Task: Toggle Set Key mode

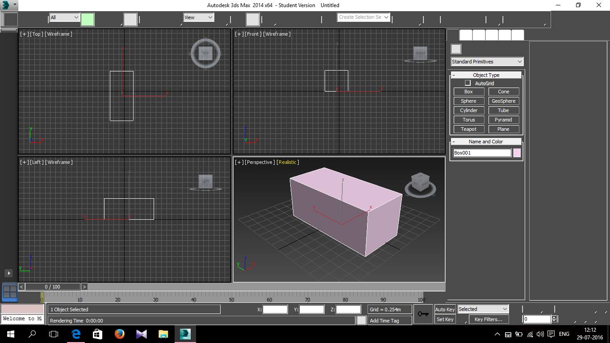Action: [445, 319]
